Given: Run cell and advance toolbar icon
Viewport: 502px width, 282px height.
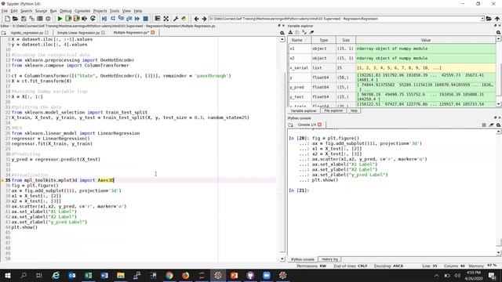Looking at the screenshot, I should pos(77,19).
